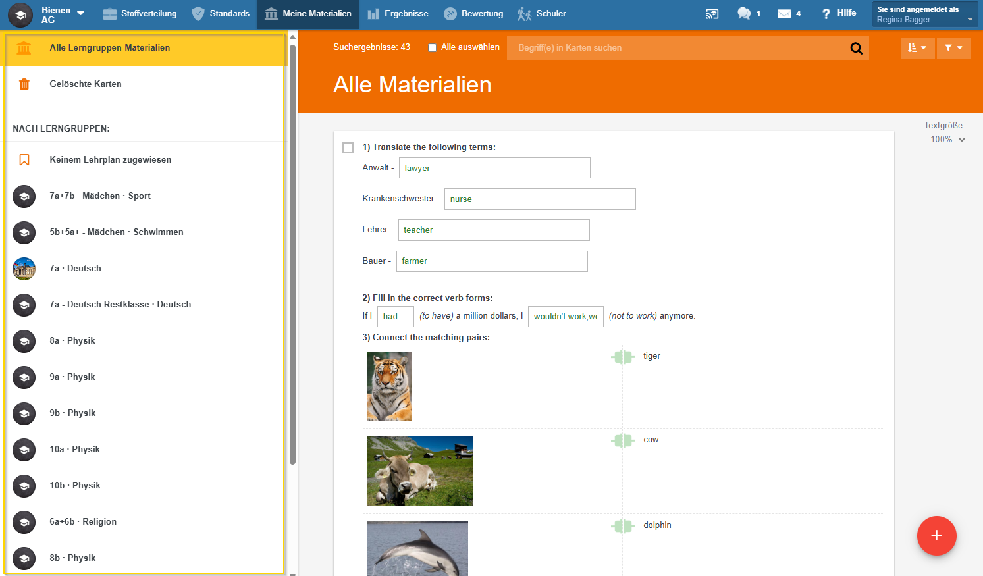The height and width of the screenshot is (576, 983).
Task: Click the Suchergebnisse: 43 text
Action: click(x=371, y=47)
